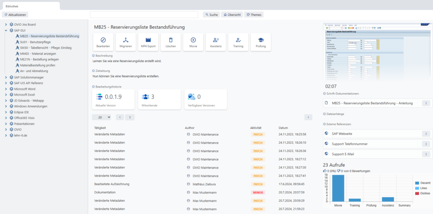Click the Movie bar in chart

click(338, 188)
